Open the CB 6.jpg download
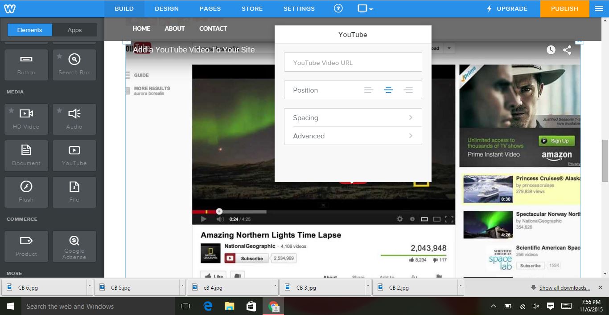Viewport: 609px width, 315px height. click(x=45, y=287)
